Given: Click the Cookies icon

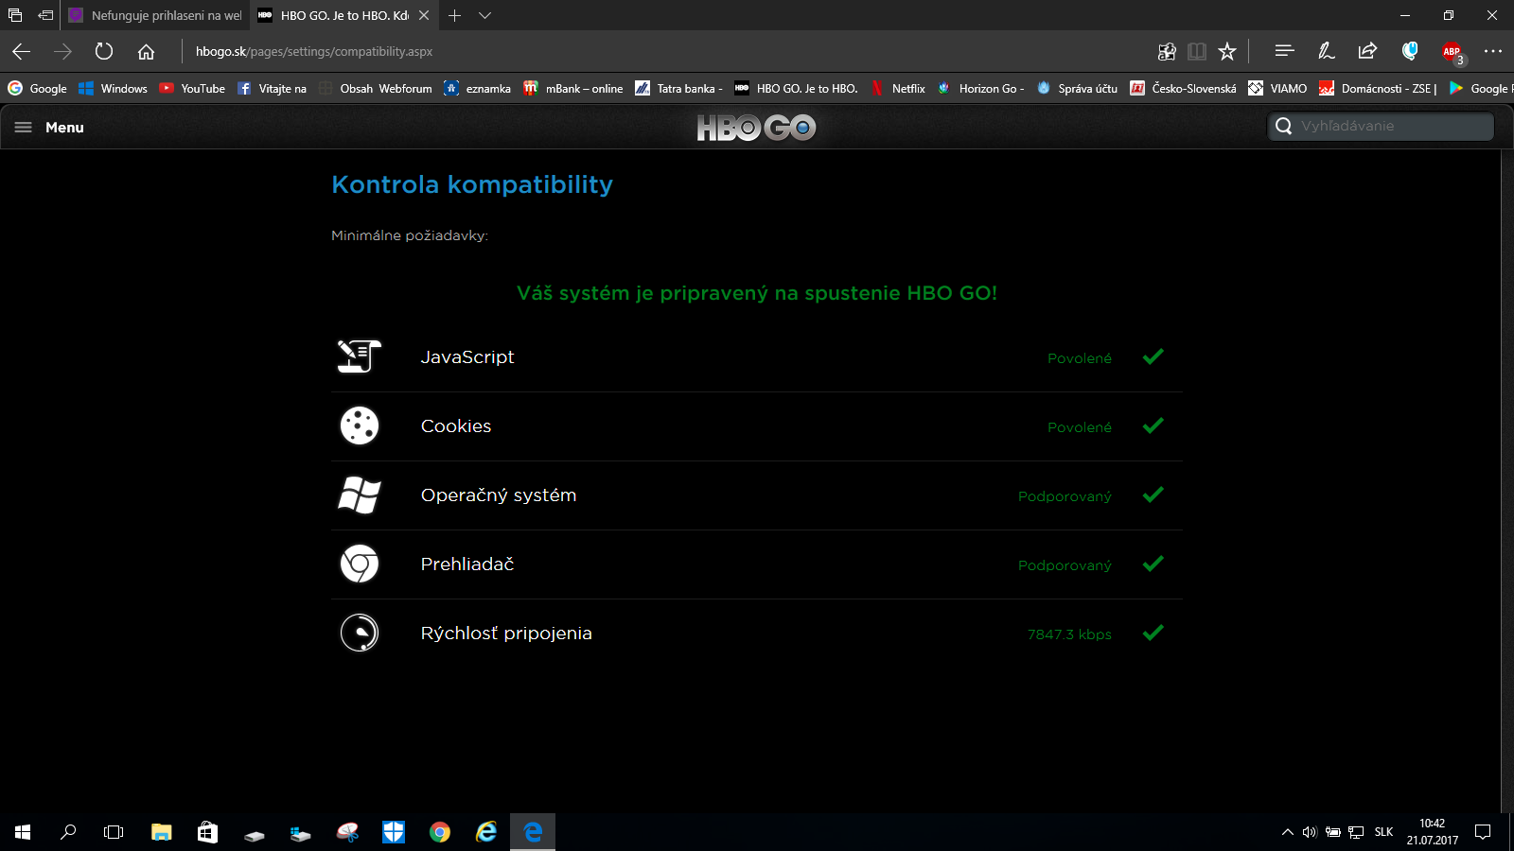Looking at the screenshot, I should [x=360, y=425].
